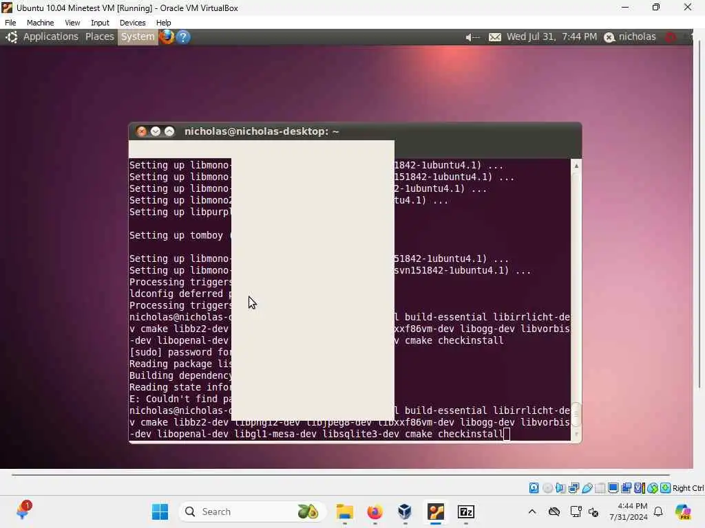Click the VirtualBox window horizontal scrollbar
The height and width of the screenshot is (528, 705).
coord(341,474)
